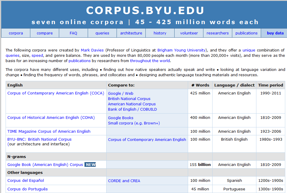Screen dimensions: 287x193
Task: Open BYU-BNC: British National Corpus link
Action: click(39, 139)
